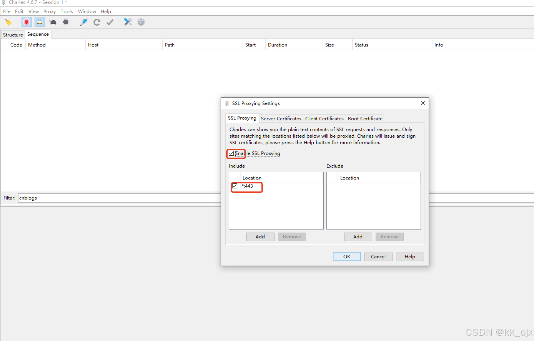This screenshot has height=341, width=534.
Task: Sort by the Method column header
Action: tap(55, 45)
